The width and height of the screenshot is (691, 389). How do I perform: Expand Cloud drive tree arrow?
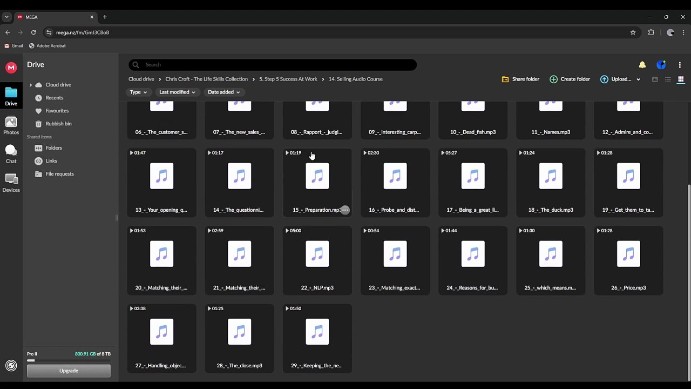click(30, 85)
